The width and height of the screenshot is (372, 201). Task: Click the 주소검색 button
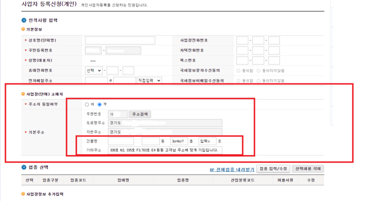point(140,114)
